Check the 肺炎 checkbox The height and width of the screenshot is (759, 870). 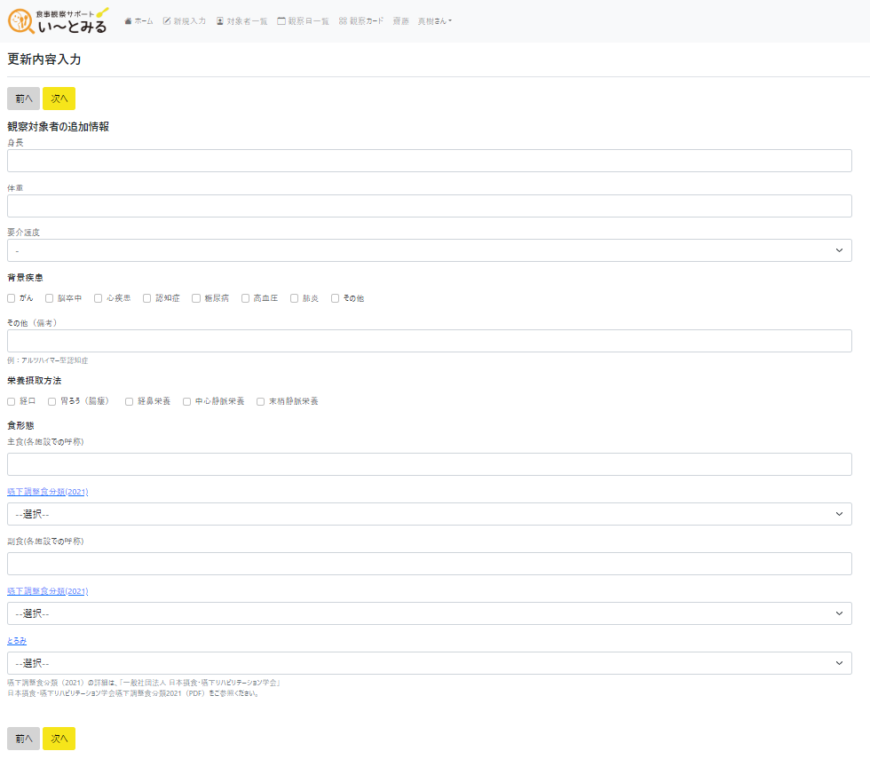point(295,298)
